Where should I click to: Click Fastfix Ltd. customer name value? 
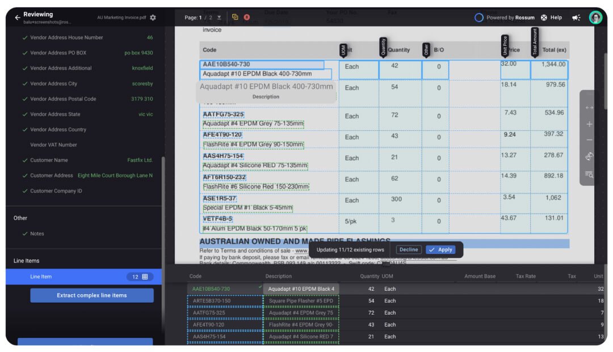click(140, 160)
